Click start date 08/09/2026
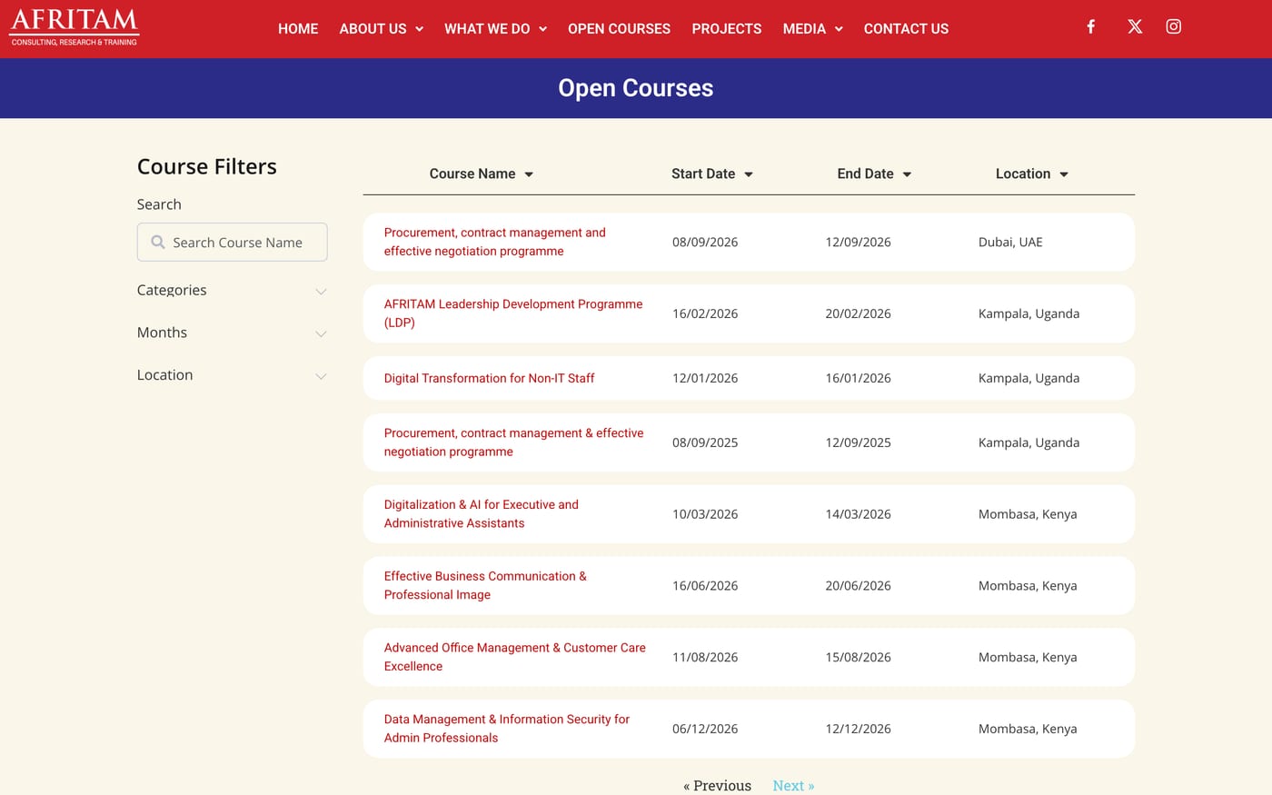The width and height of the screenshot is (1272, 795). click(x=705, y=242)
